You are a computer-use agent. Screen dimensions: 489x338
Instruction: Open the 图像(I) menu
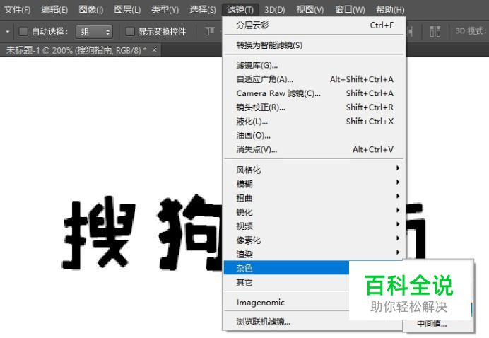point(90,10)
